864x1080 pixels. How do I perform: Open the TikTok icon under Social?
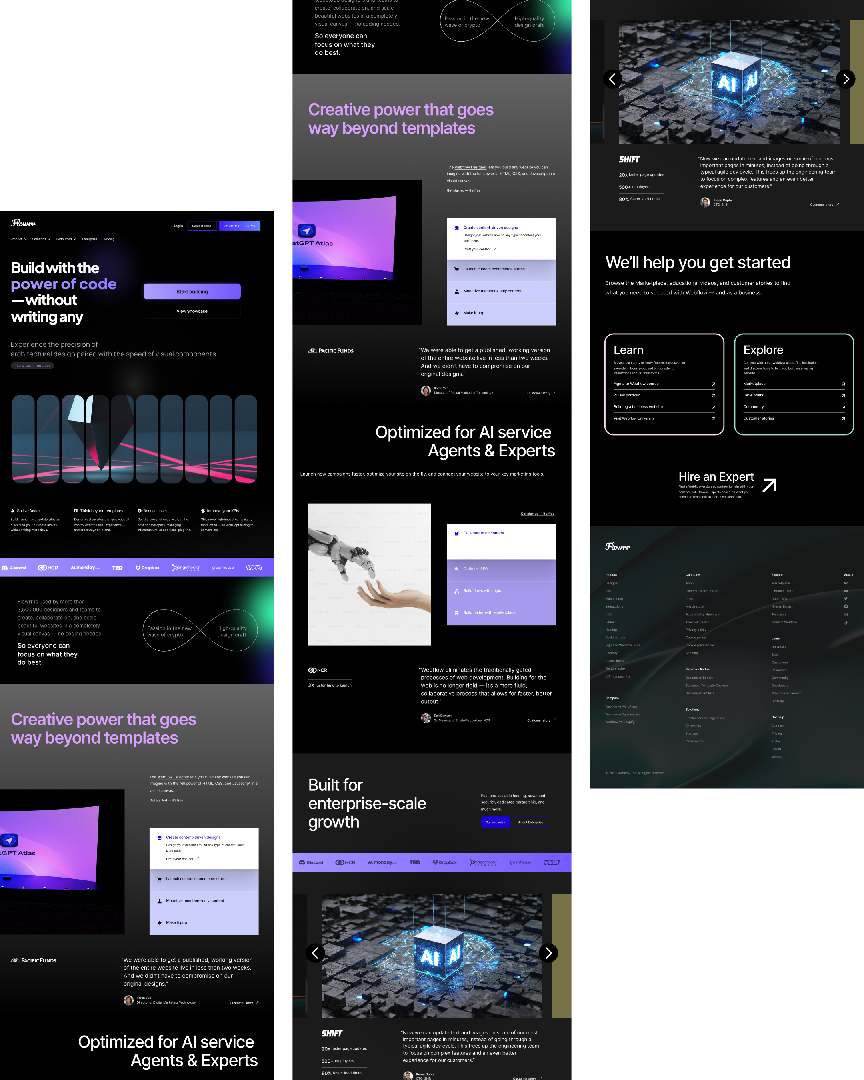coord(846,623)
